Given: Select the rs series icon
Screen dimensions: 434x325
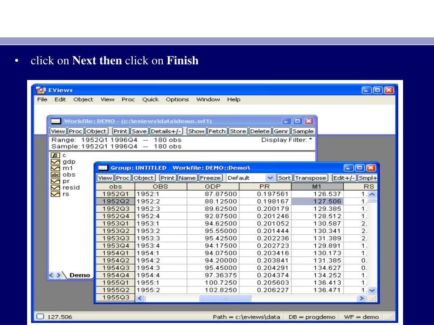Looking at the screenshot, I should tap(56, 194).
